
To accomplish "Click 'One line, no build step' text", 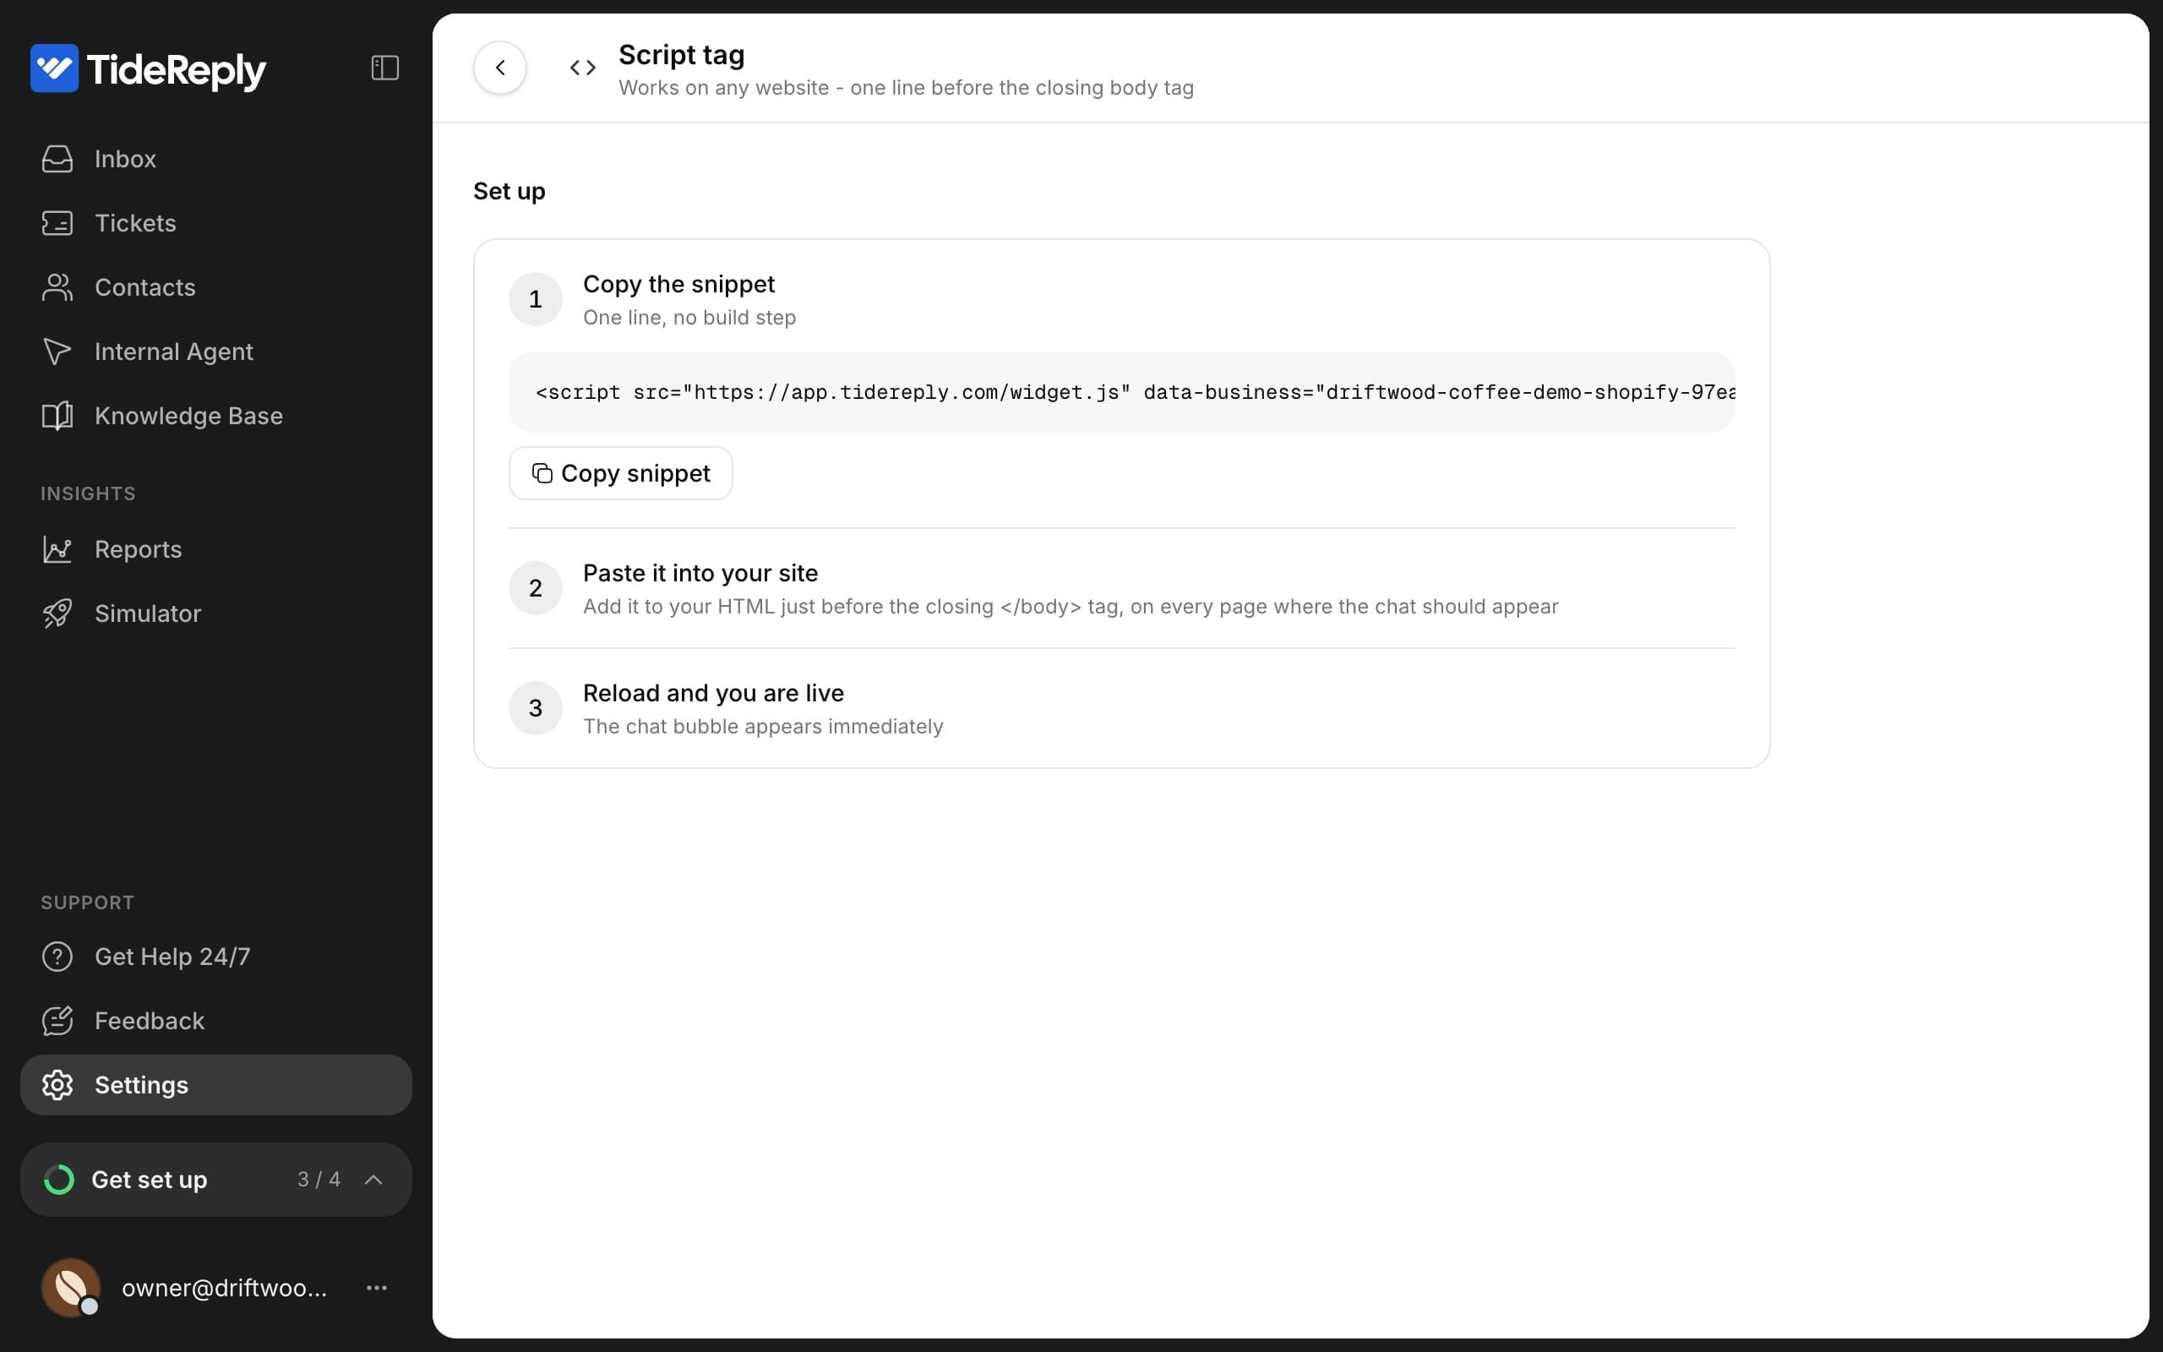I will [689, 318].
